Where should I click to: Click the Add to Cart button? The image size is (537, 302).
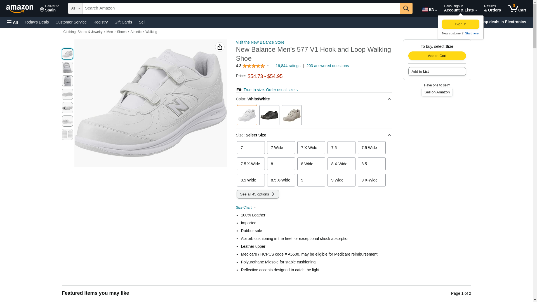pos(437,56)
